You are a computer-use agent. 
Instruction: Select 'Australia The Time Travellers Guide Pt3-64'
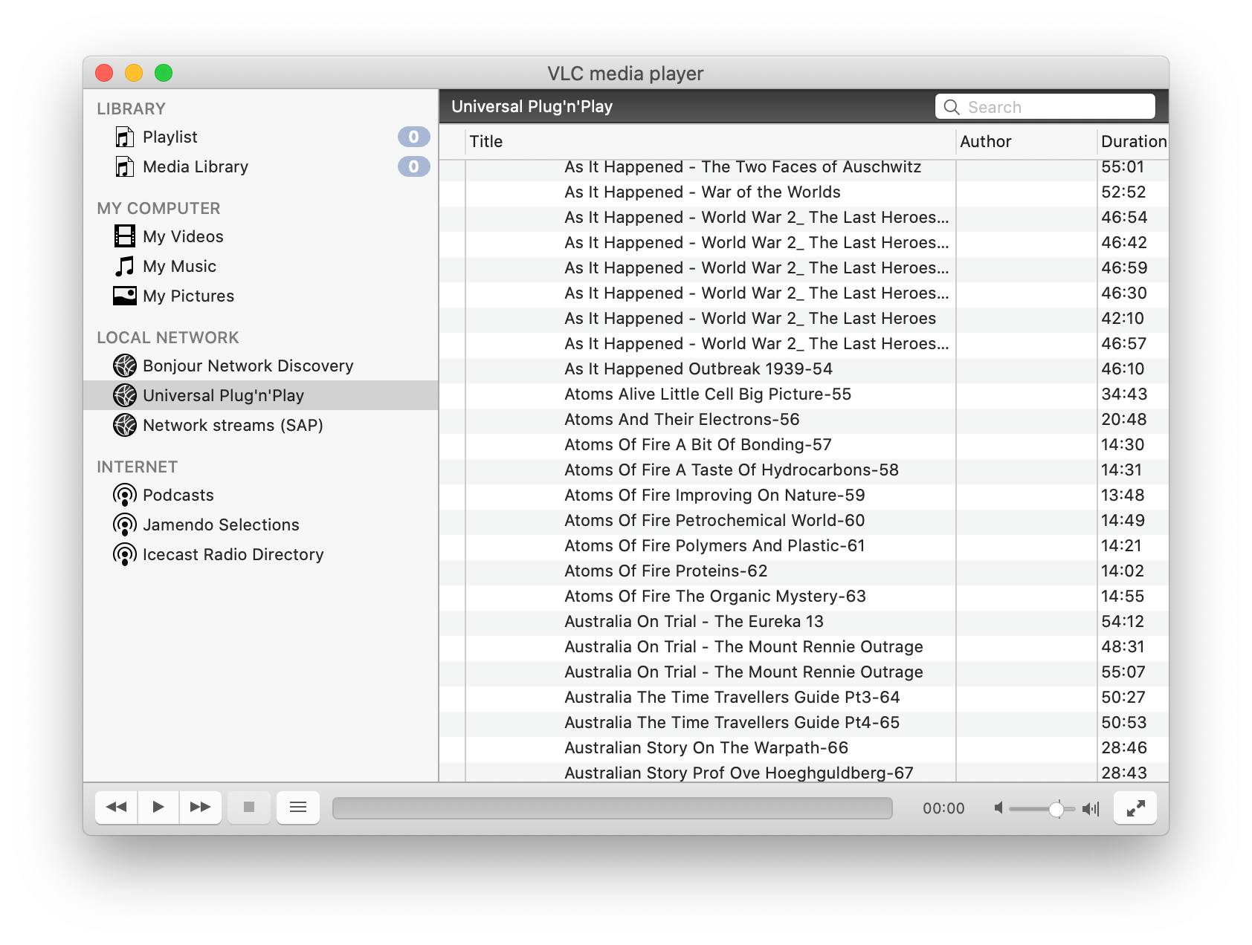pos(804,698)
